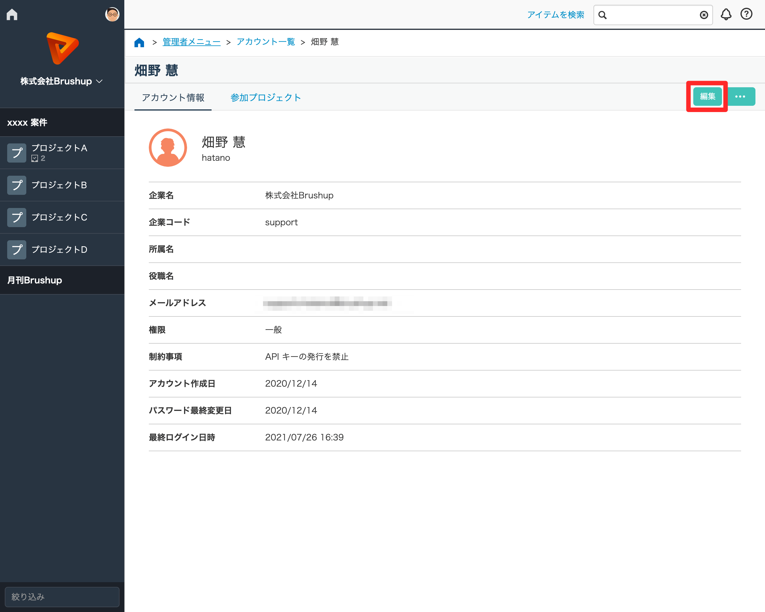
Task: Switch to the 参加プロジェクト tab
Action: click(x=265, y=97)
